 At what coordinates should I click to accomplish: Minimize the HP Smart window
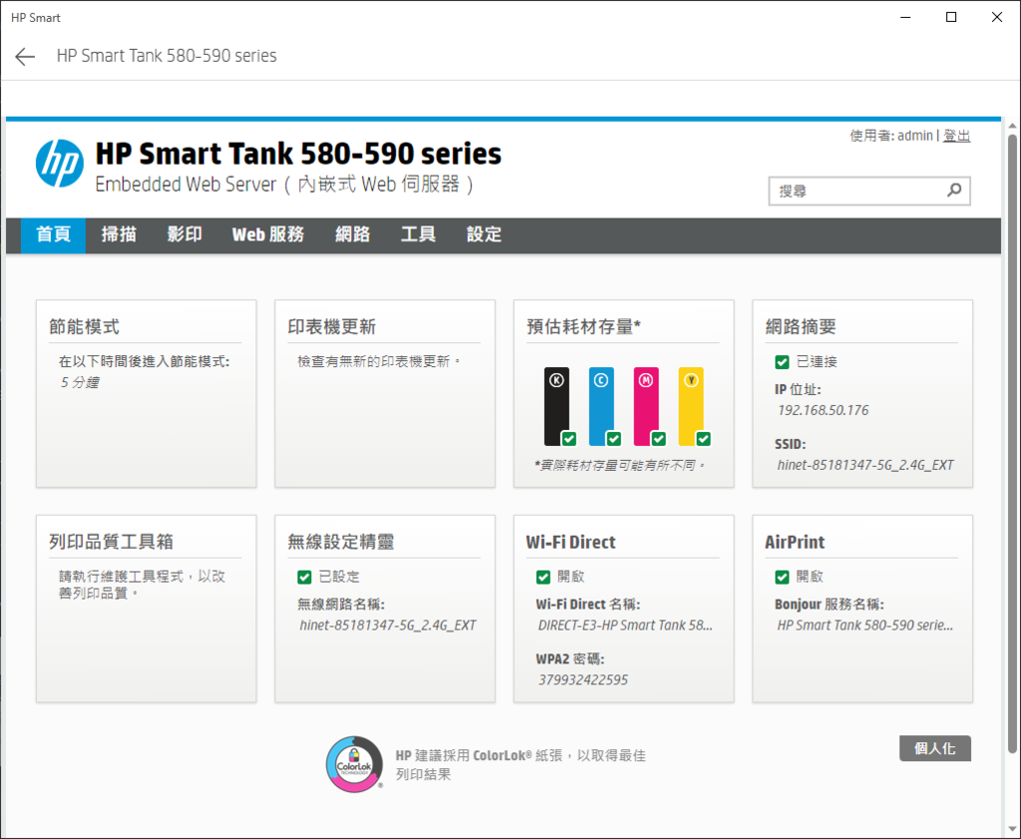click(905, 18)
